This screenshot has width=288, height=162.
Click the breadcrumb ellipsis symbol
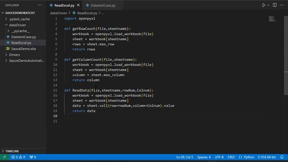pos(103,13)
